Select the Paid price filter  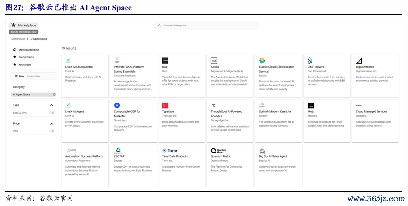16,131
